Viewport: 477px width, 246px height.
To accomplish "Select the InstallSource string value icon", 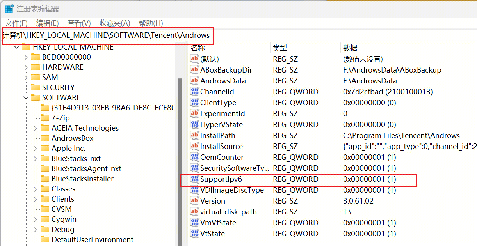I will pyautogui.click(x=194, y=146).
